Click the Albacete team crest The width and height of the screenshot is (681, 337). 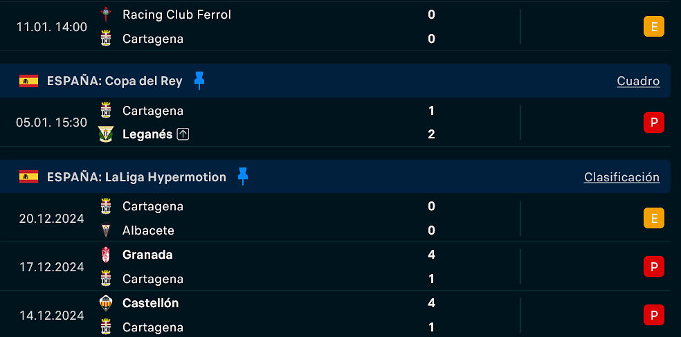(105, 230)
